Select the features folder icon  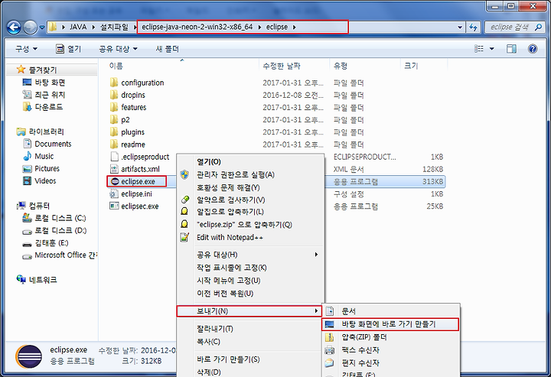(114, 107)
